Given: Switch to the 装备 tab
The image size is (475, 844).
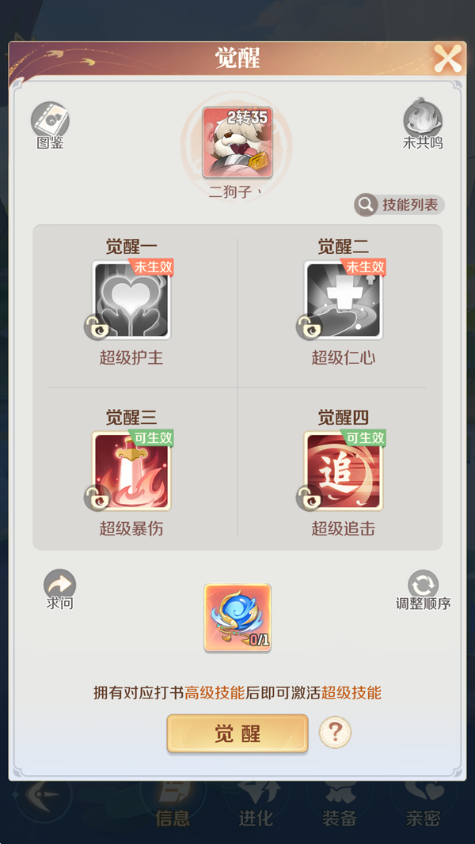Looking at the screenshot, I should click(340, 803).
